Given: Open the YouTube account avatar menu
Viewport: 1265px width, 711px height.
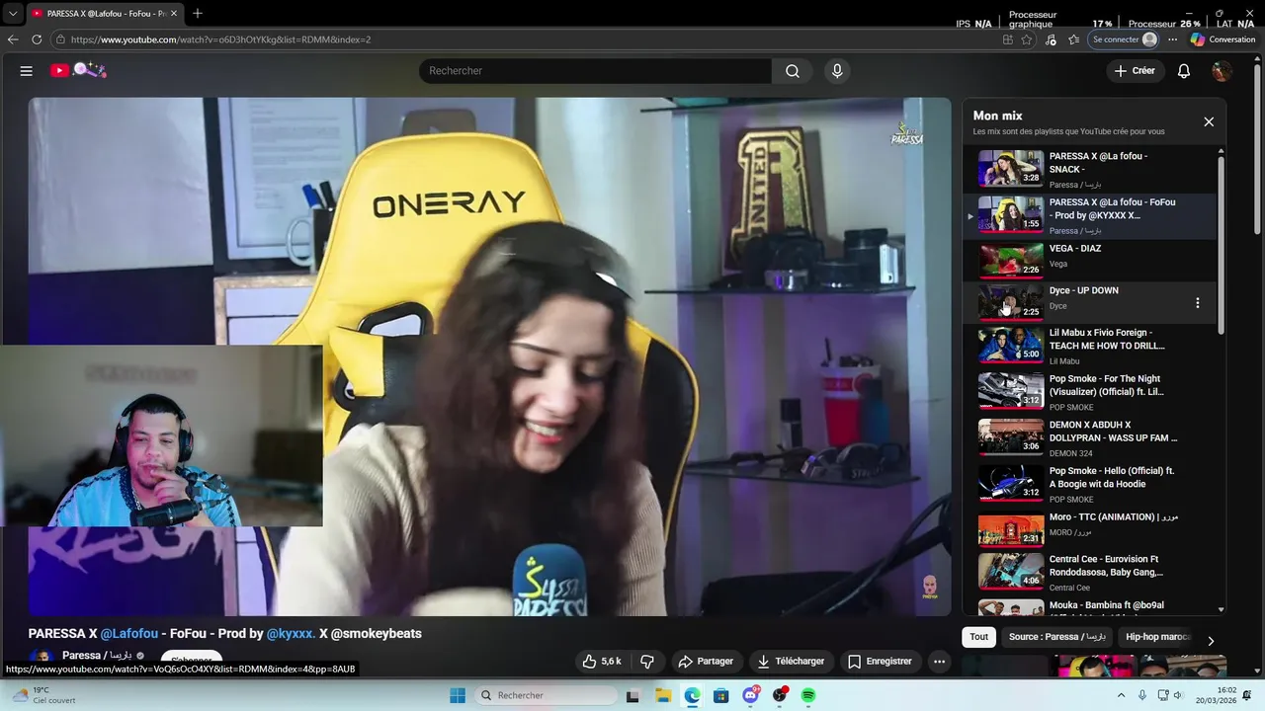Looking at the screenshot, I should pyautogui.click(x=1222, y=71).
